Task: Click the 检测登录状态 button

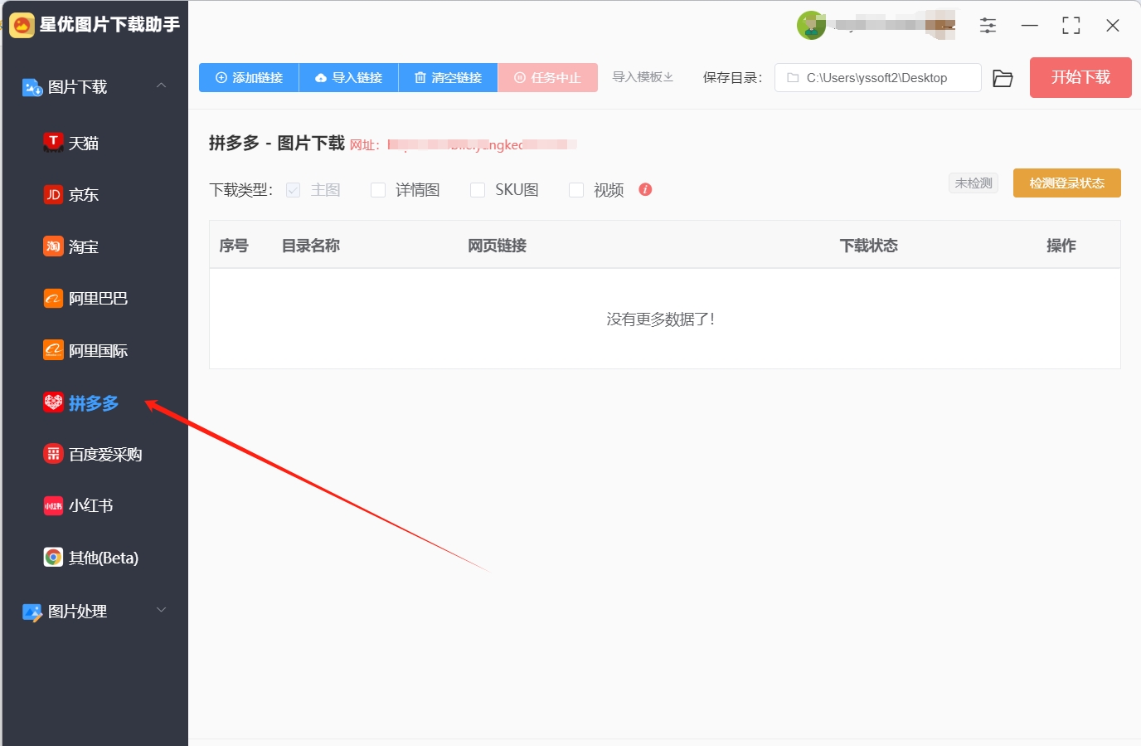Action: 1066,183
